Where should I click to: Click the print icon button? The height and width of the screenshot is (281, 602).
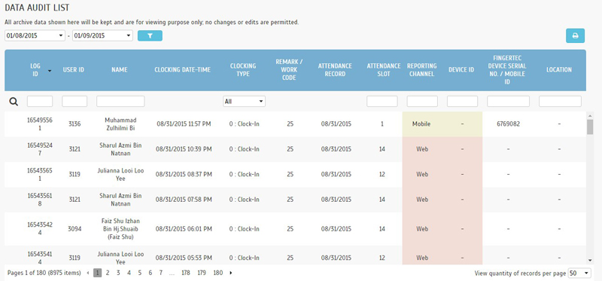575,35
